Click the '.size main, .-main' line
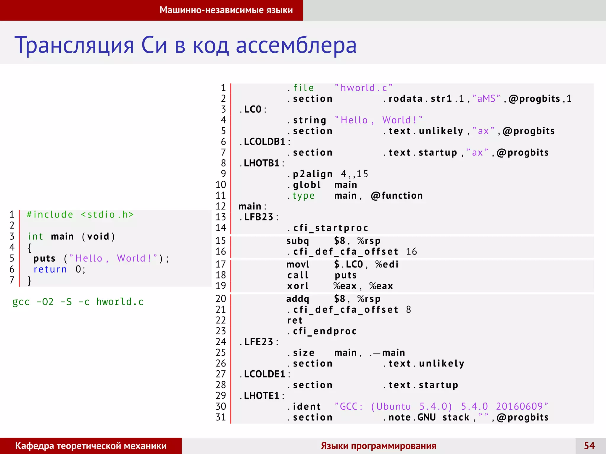Viewport: 606px width, 454px height. [346, 353]
